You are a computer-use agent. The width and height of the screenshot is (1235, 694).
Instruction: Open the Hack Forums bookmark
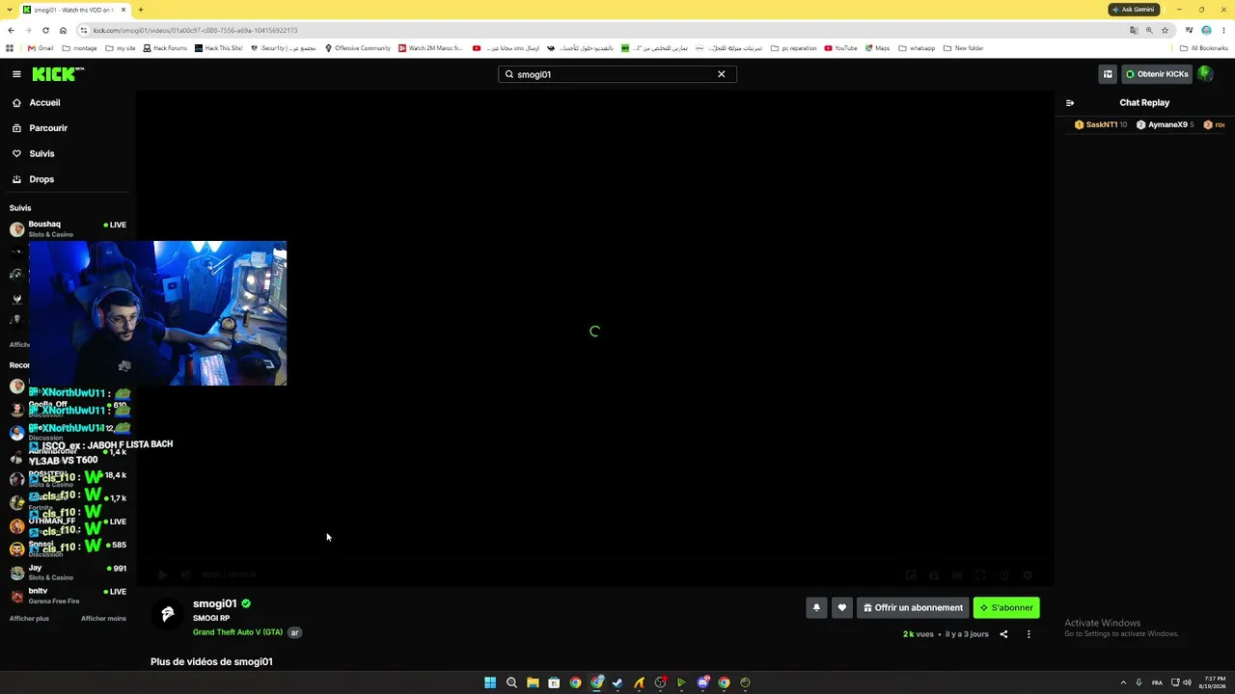tap(165, 48)
